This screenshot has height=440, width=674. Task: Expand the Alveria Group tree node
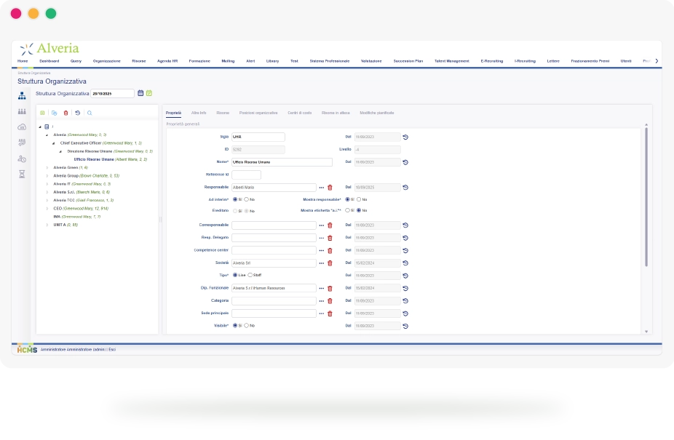tap(47, 176)
